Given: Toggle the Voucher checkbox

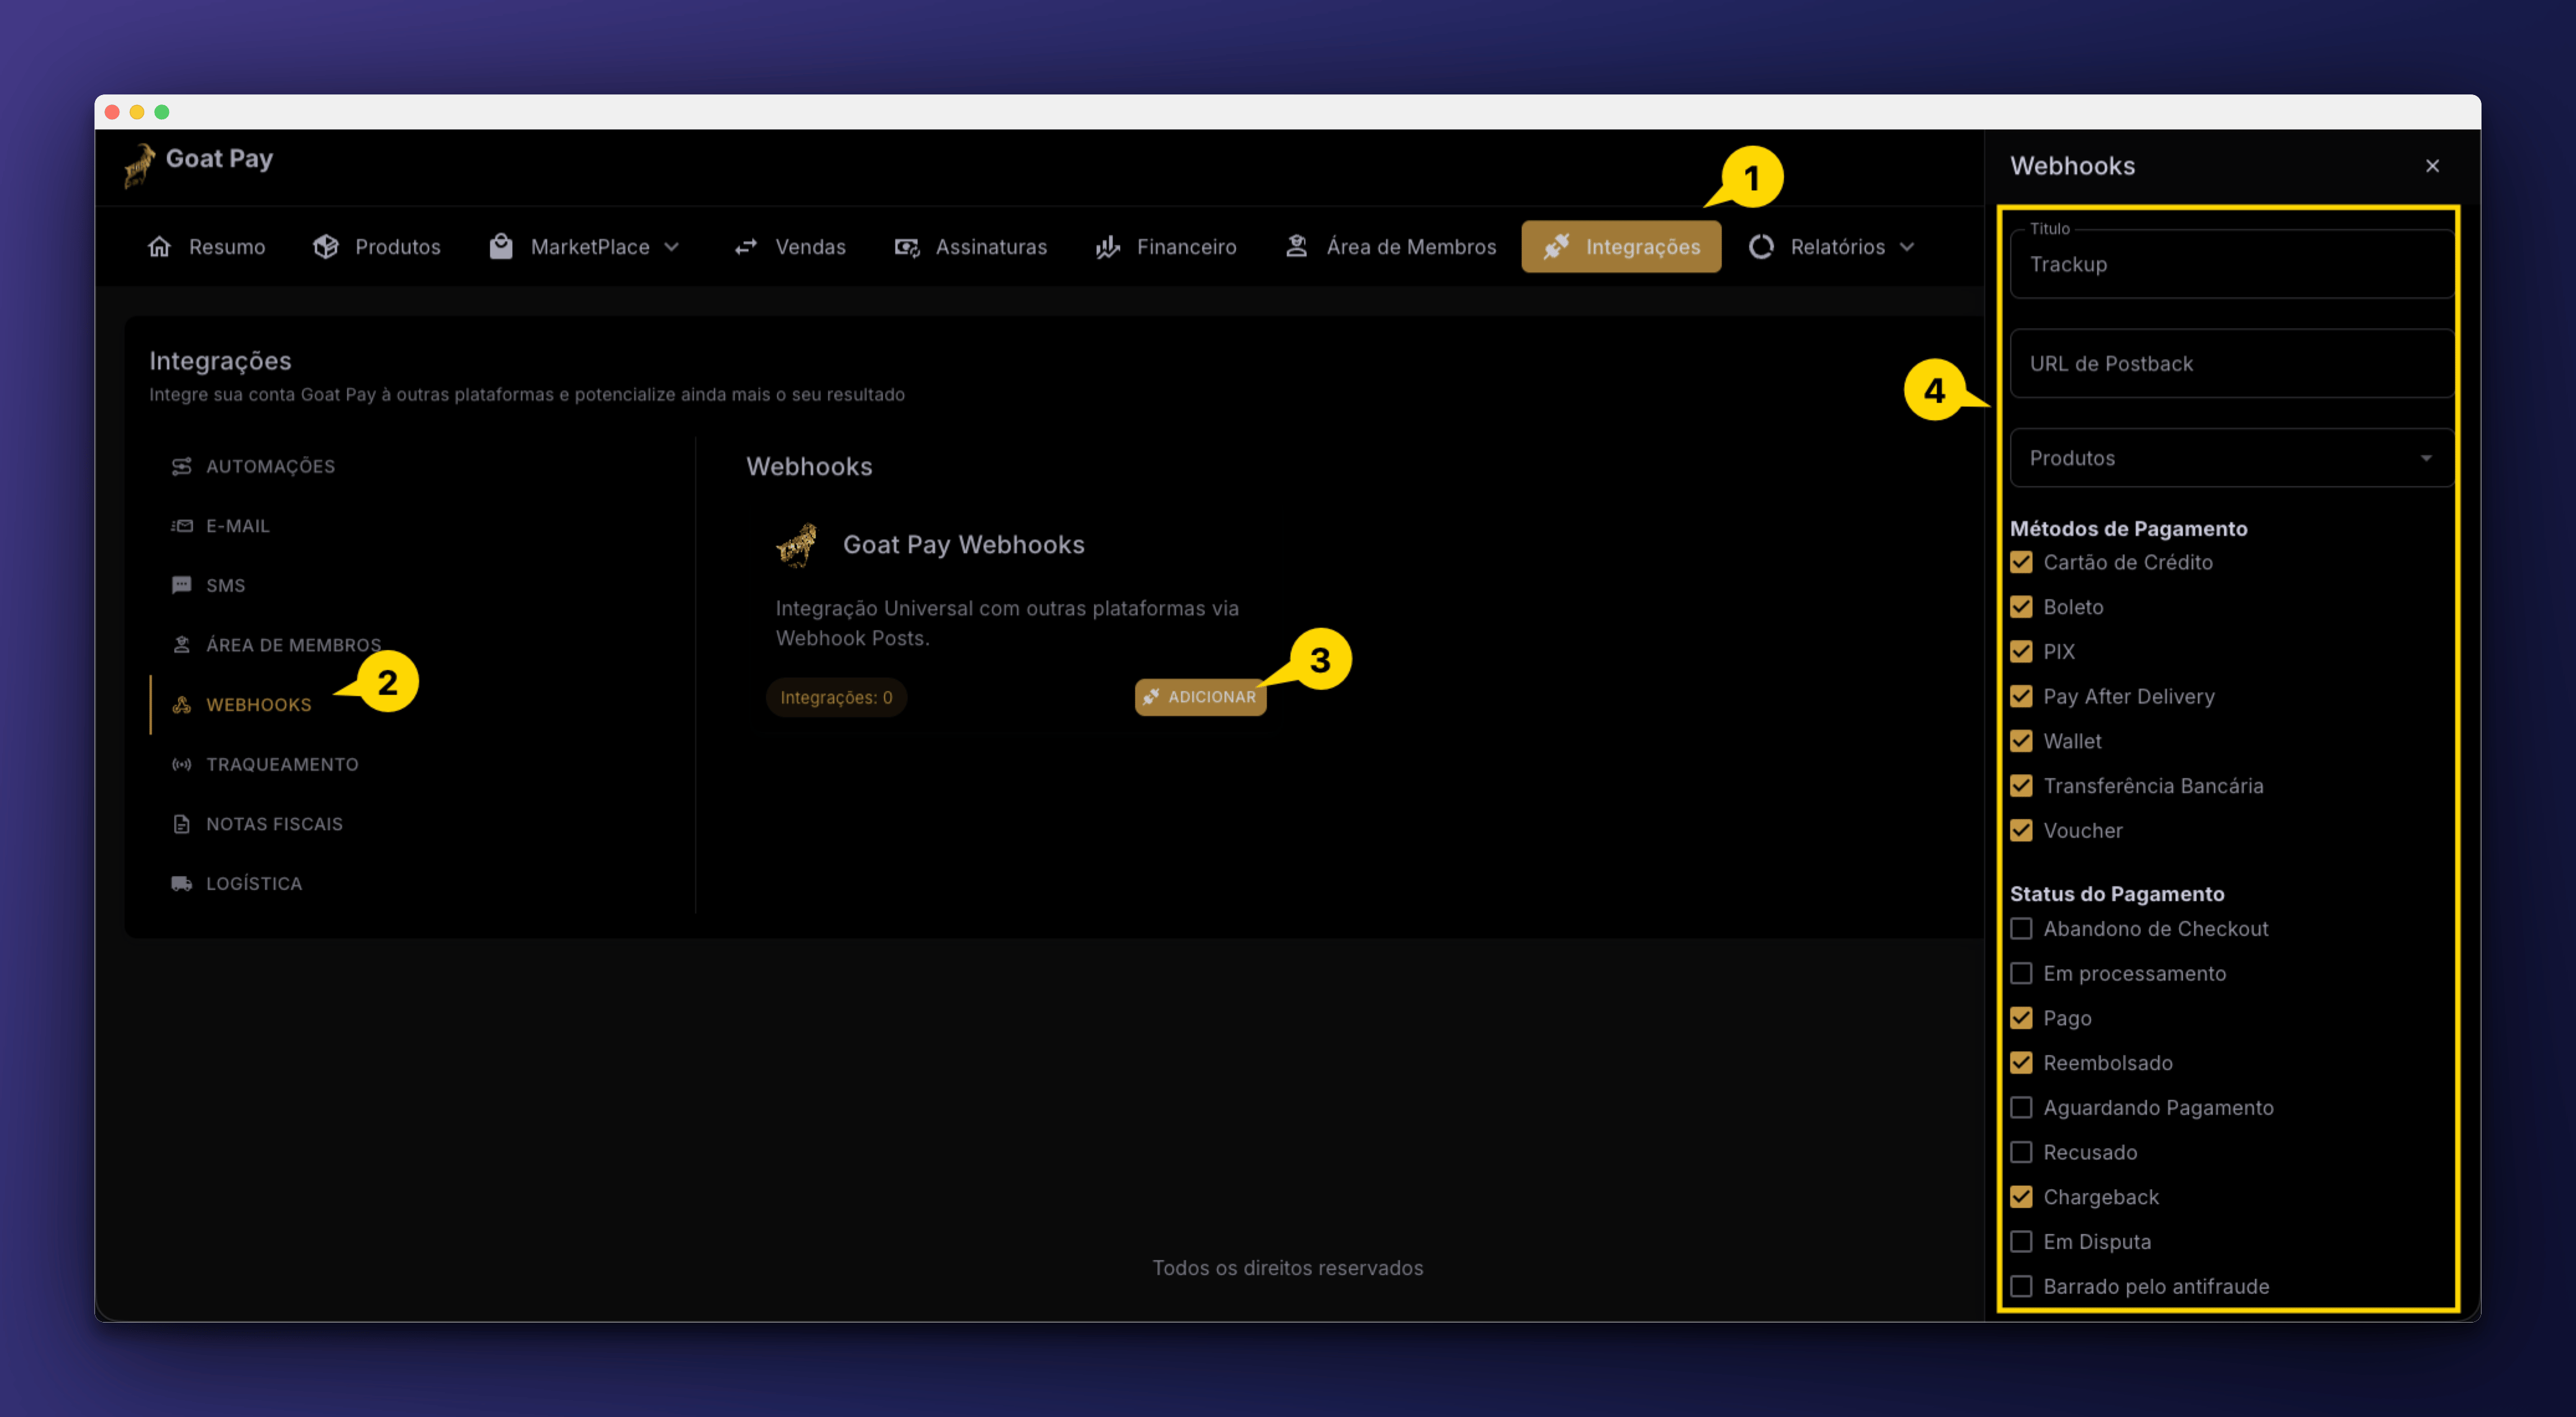Looking at the screenshot, I should [x=2021, y=831].
